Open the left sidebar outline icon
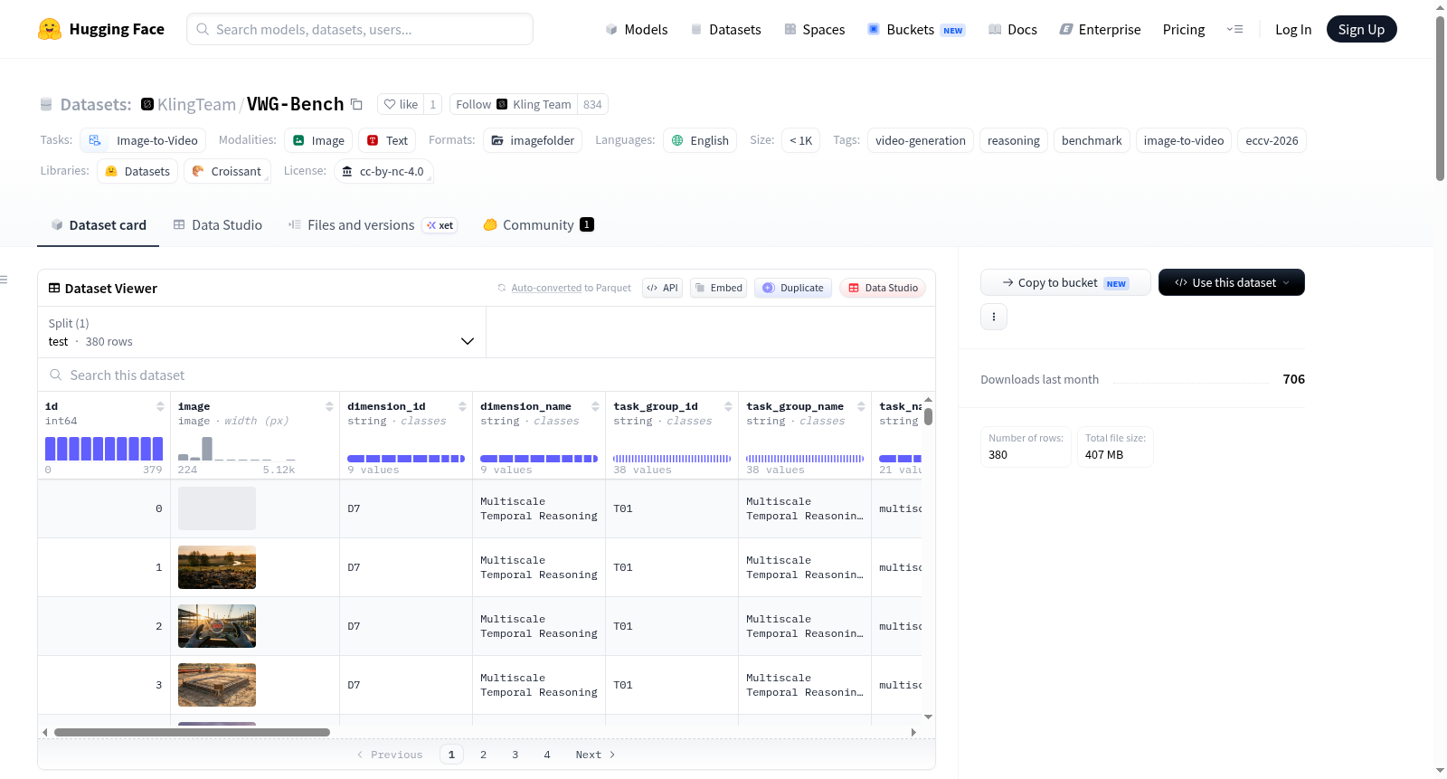The height and width of the screenshot is (779, 1447). point(5,280)
